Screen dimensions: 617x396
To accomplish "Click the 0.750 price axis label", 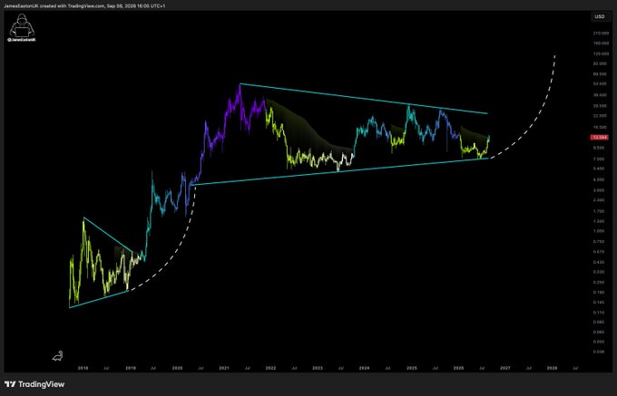I will [x=600, y=242].
